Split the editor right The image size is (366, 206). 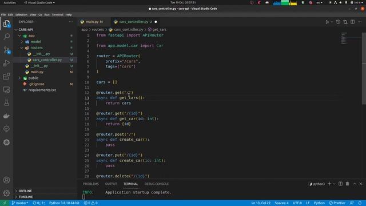click(352, 22)
